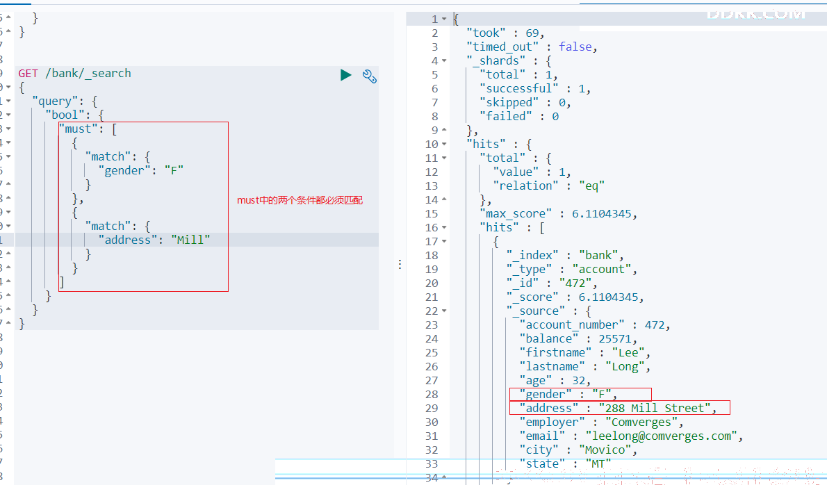827x485 pixels.
Task: Click the "skipped" : 0 response line
Action: click(525, 102)
